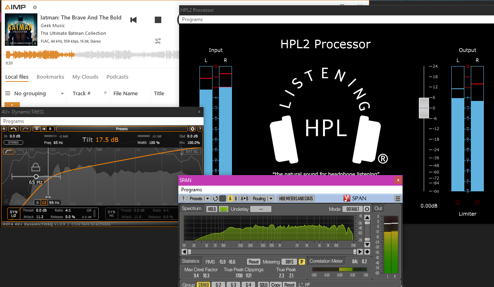Image resolution: width=494 pixels, height=287 pixels.
Task: Open AIMP settings gear icon
Action: tap(35, 7)
